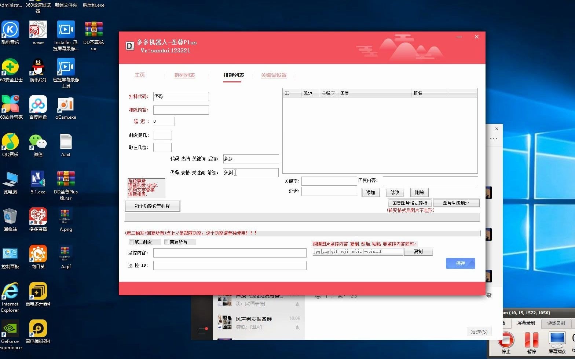Open the 回收站 recycle bin icon

point(10,219)
